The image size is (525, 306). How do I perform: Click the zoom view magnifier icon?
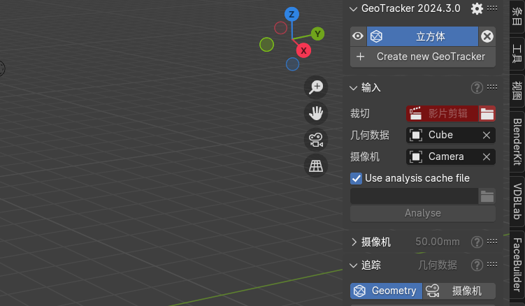pos(316,87)
